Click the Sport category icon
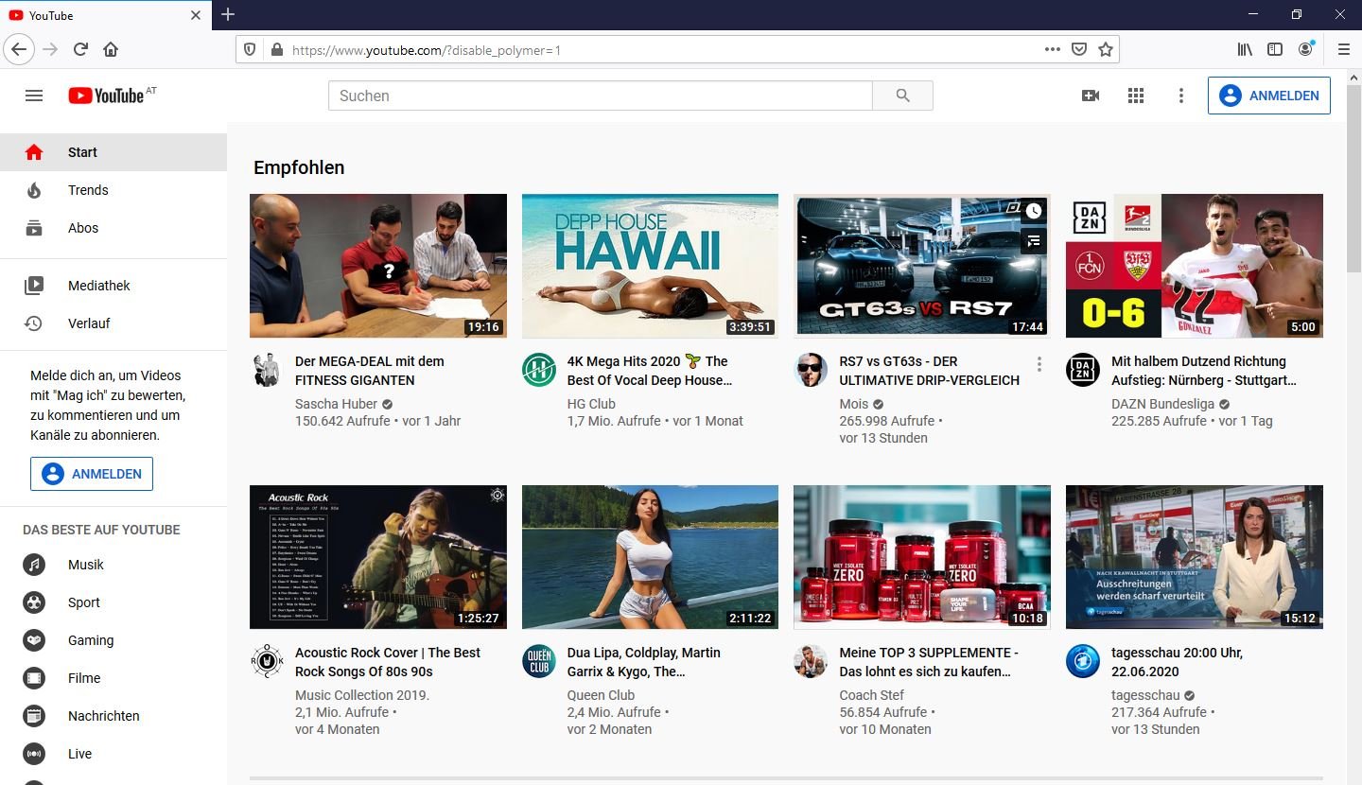The height and width of the screenshot is (785, 1362). point(34,602)
